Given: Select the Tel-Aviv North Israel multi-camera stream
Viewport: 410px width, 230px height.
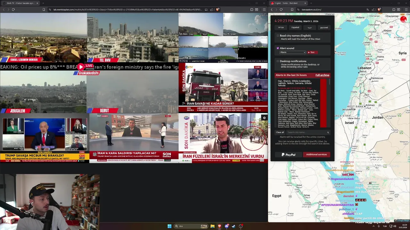Looking at the screenshot, I should (223, 38).
